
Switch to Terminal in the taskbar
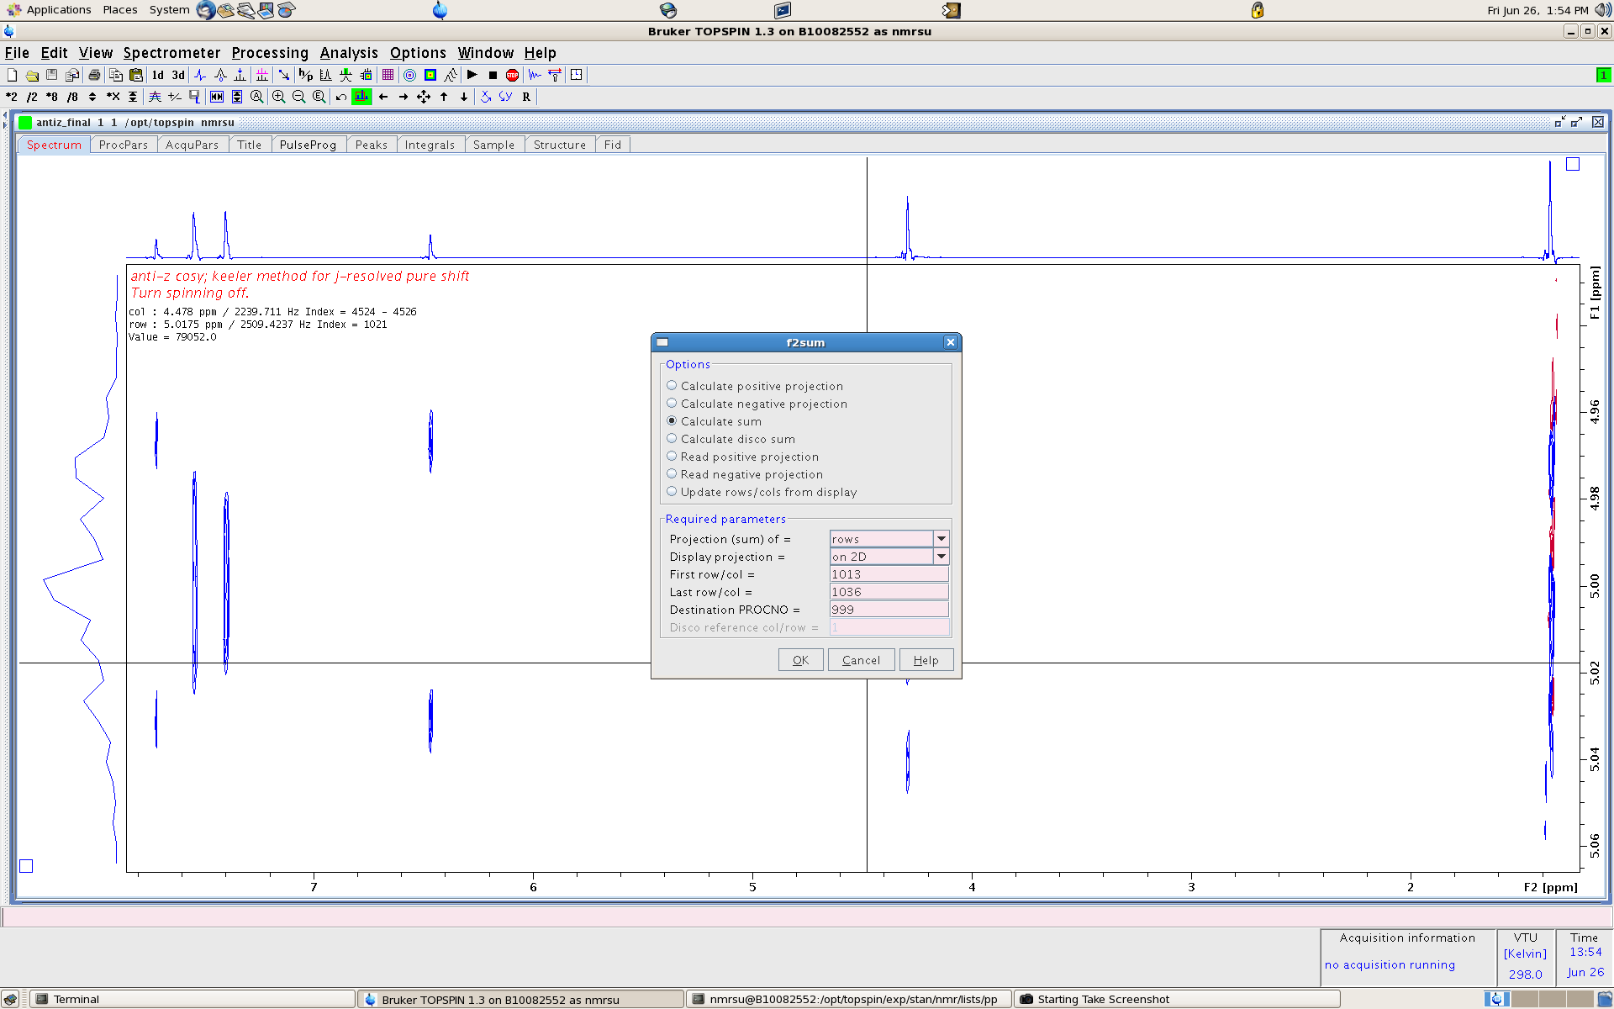click(x=192, y=999)
